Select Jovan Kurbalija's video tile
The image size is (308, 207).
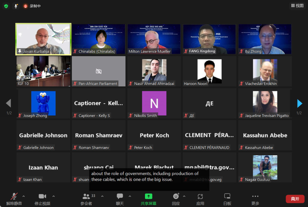click(43, 39)
